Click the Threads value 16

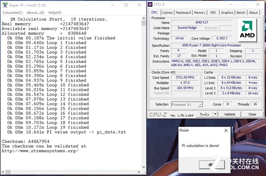(x=255, y=104)
